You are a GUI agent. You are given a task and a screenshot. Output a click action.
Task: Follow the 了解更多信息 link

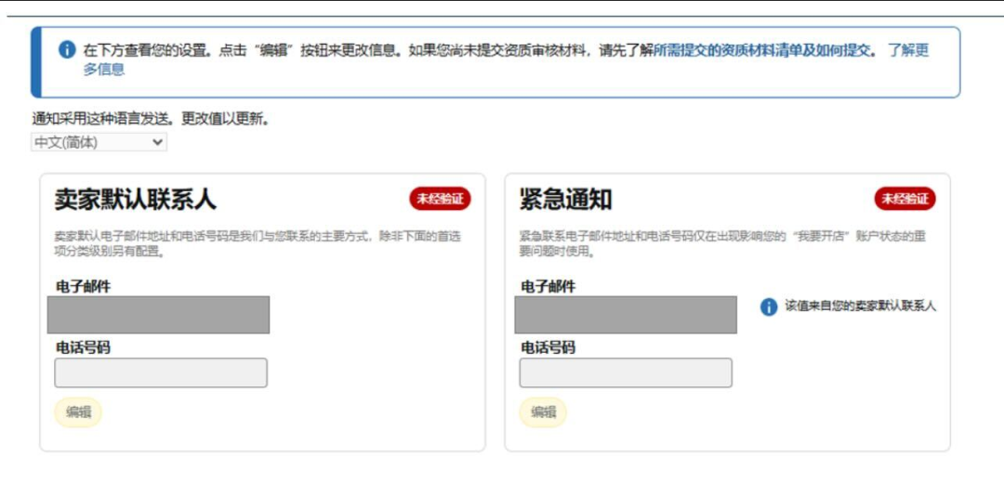tap(906, 51)
